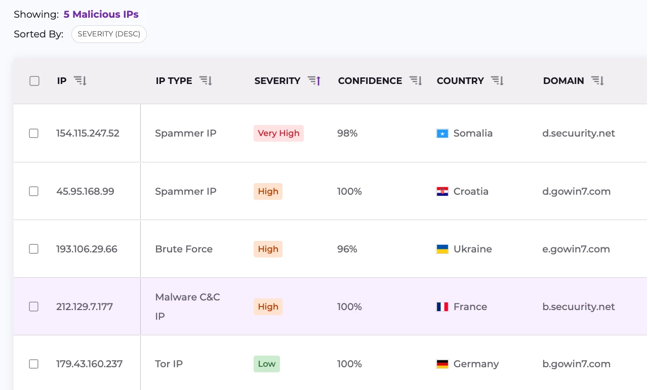Sort by the IP column icon

pyautogui.click(x=80, y=81)
